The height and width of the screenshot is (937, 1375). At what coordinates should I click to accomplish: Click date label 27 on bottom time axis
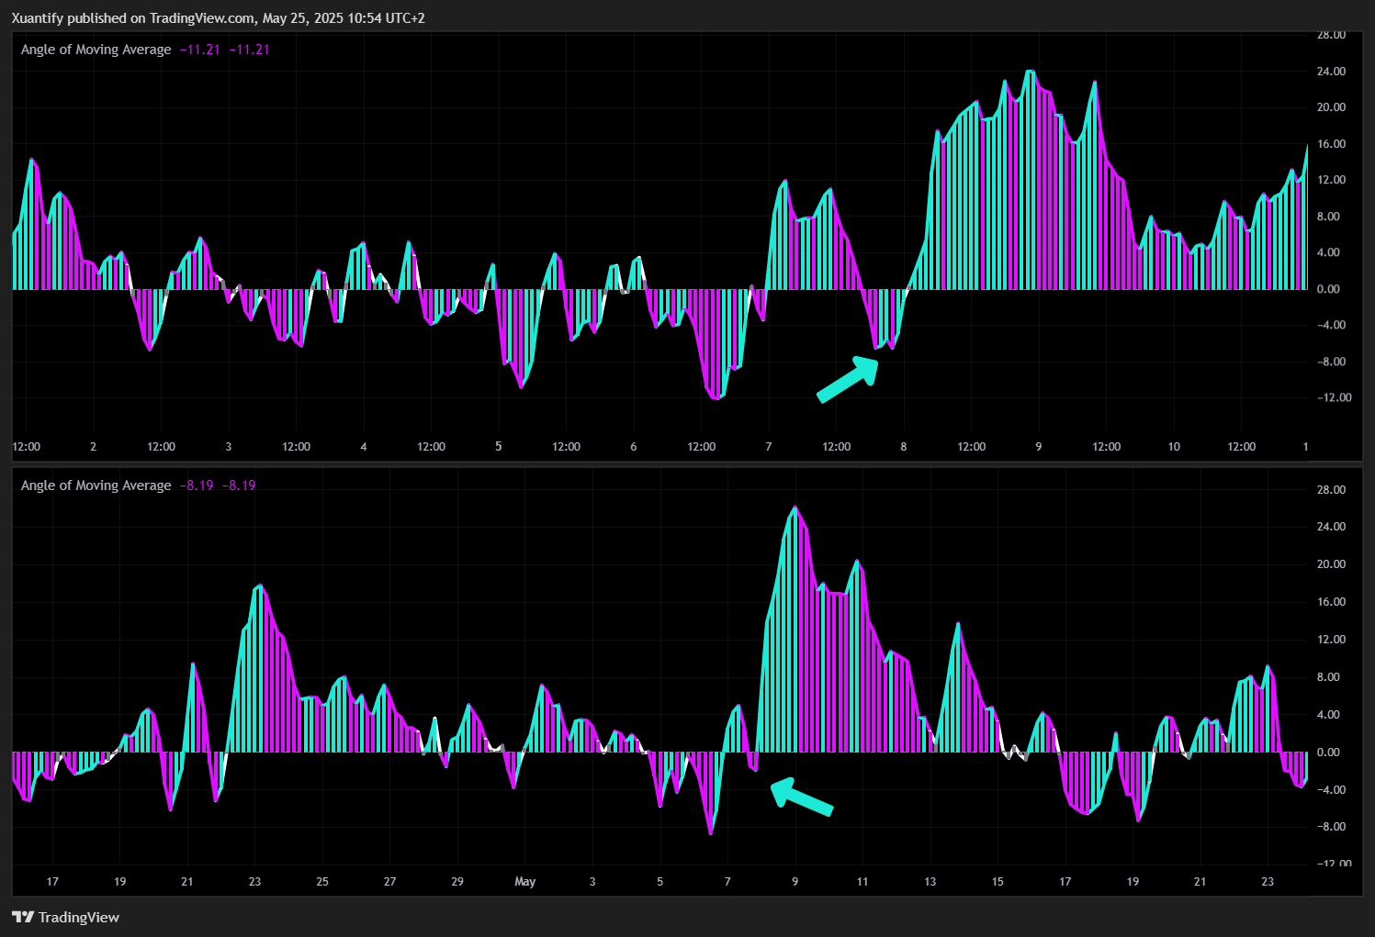tap(389, 882)
